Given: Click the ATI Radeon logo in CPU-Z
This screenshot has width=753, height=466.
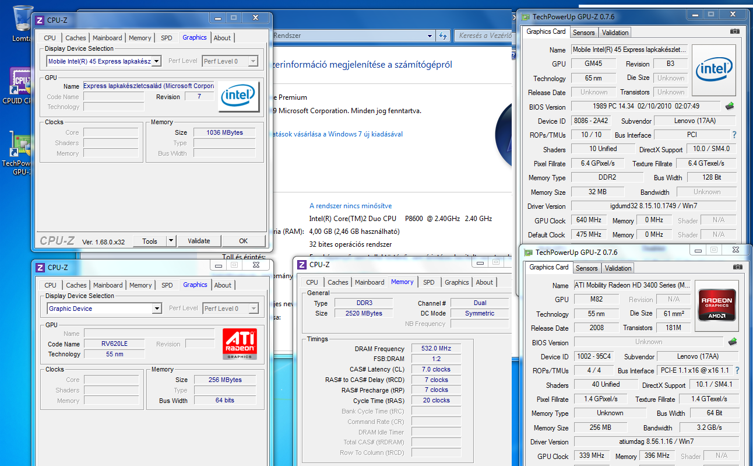Looking at the screenshot, I should pyautogui.click(x=240, y=344).
